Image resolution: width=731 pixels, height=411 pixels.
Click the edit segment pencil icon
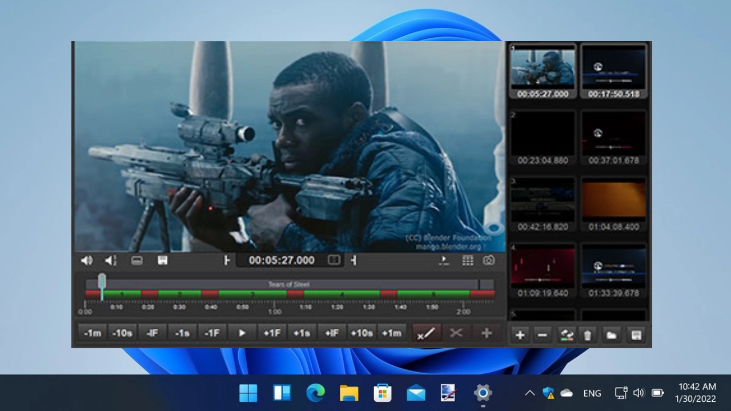pyautogui.click(x=426, y=333)
